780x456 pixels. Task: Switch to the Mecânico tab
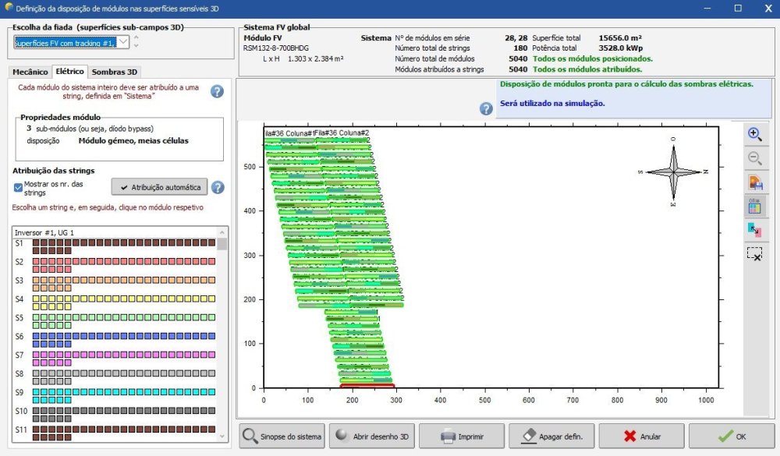pos(30,72)
